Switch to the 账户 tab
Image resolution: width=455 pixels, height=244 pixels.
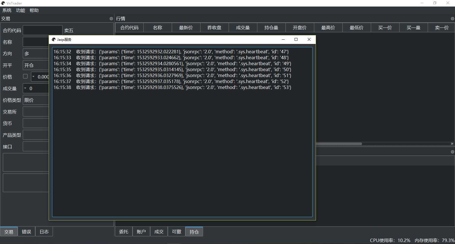tap(141, 232)
